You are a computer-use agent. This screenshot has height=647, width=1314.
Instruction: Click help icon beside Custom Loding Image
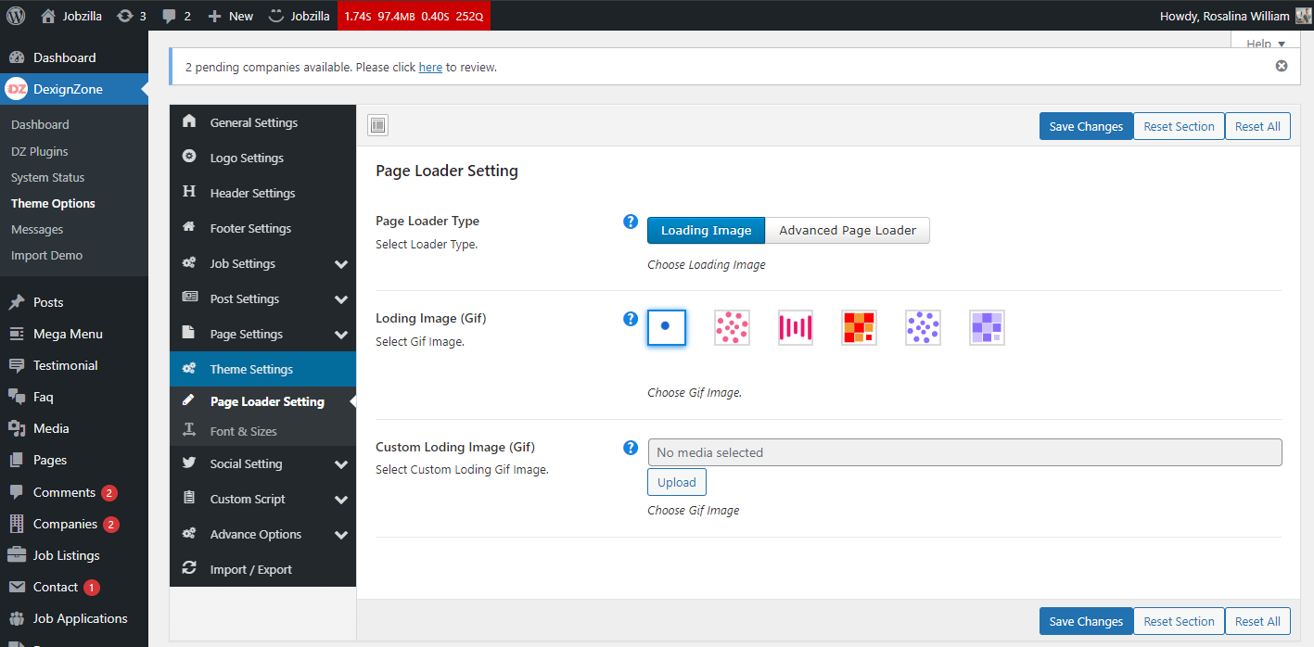[631, 448]
